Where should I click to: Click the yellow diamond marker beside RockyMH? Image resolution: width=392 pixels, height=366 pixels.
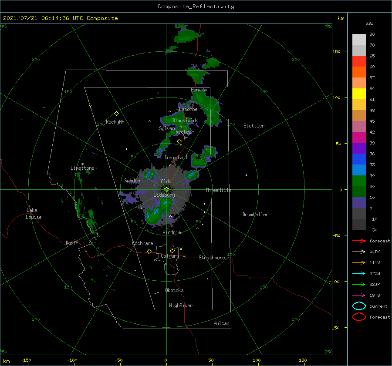(116, 114)
